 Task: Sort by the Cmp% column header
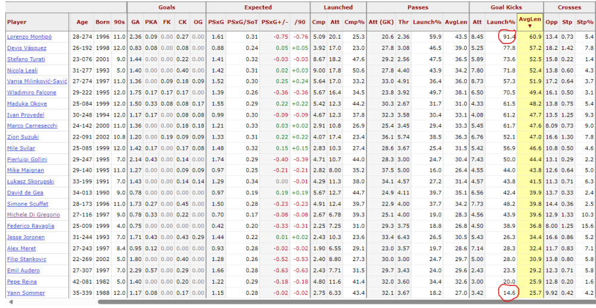point(354,22)
